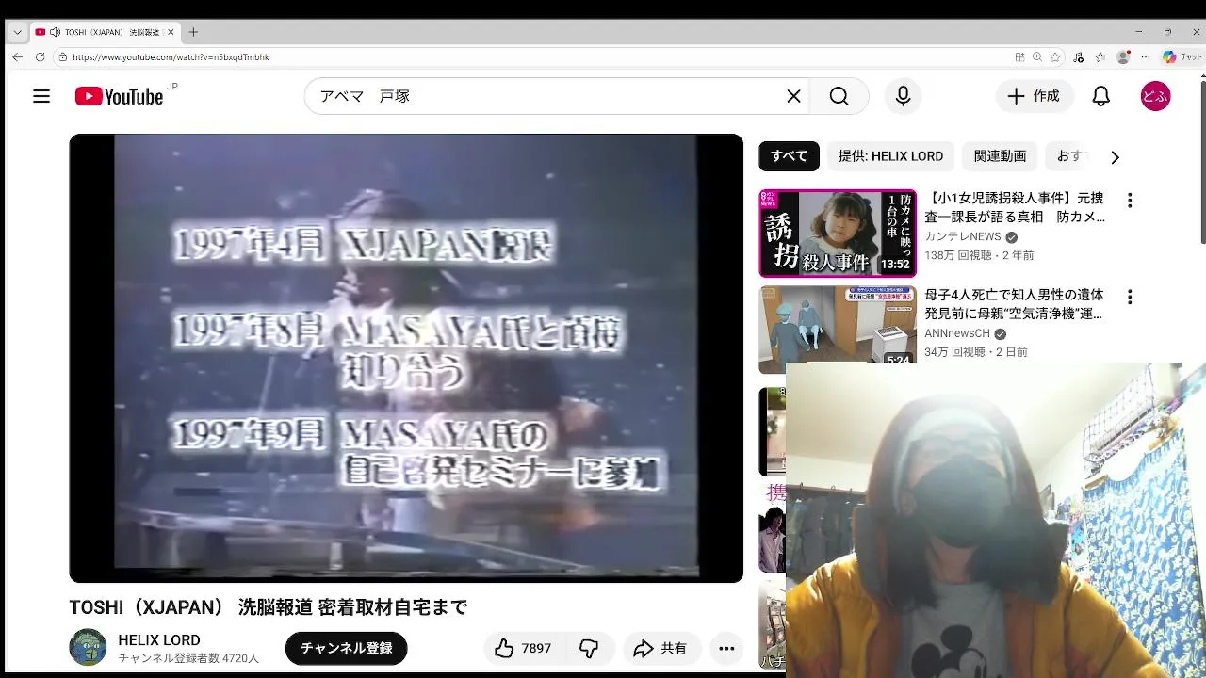
Task: Open the 【小1女児誘拐殺人事件】 video title
Action: 1015,207
